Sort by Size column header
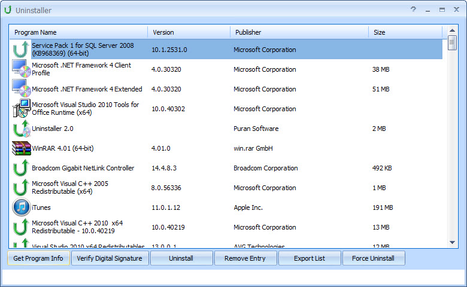The image size is (467, 287). [x=405, y=32]
